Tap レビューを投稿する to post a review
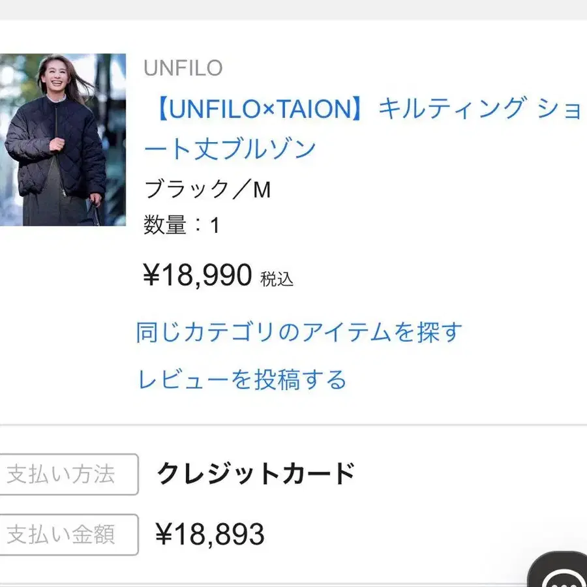The image size is (587, 587). pos(242,379)
